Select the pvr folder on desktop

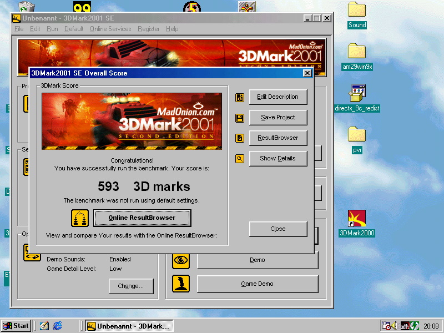coord(357,140)
